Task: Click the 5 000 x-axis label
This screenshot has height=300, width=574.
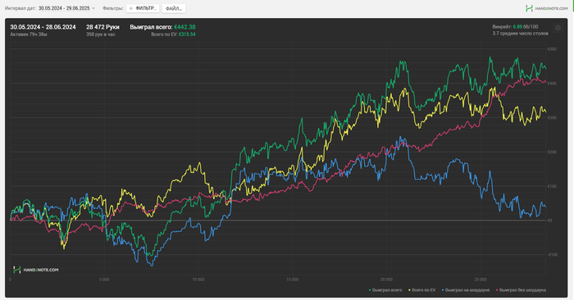Action: pyautogui.click(x=104, y=280)
